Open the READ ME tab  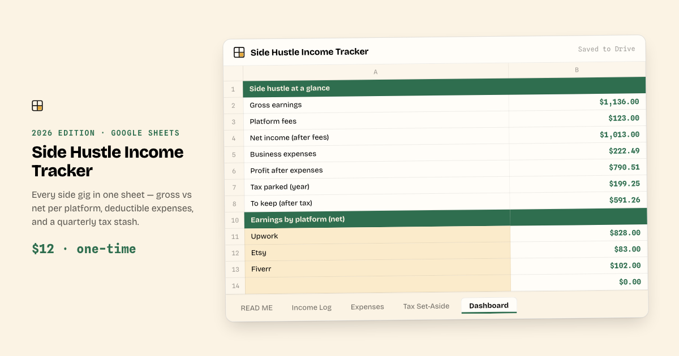tap(256, 308)
